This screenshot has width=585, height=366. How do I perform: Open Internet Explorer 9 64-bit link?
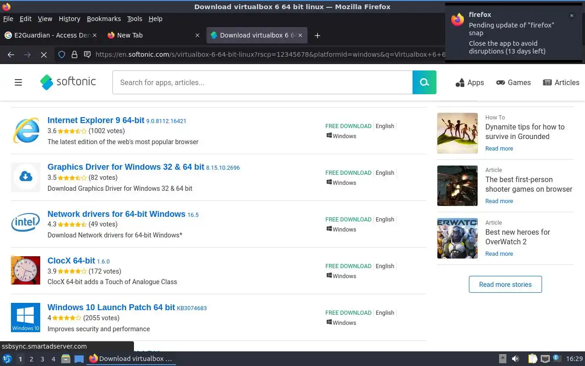[x=96, y=120]
